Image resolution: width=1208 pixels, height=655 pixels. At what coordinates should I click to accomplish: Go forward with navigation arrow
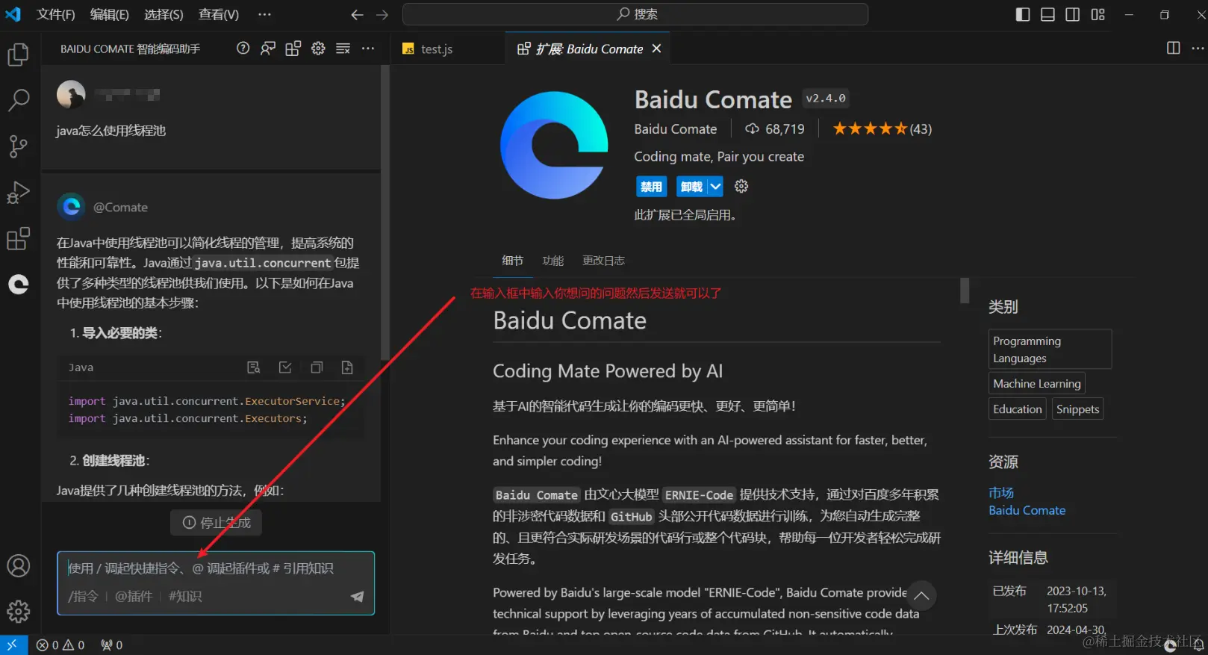382,15
